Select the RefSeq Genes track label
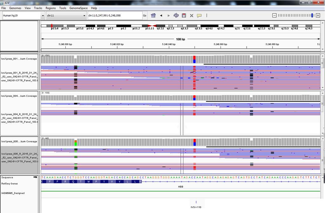The image size is (325, 213). tap(10, 183)
